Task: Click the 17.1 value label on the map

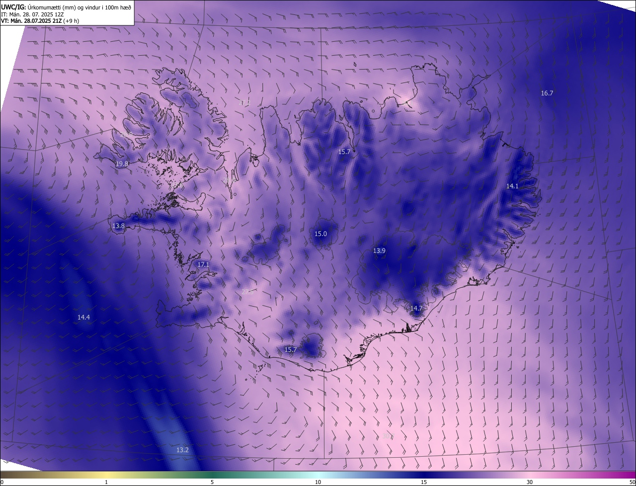Action: click(x=203, y=265)
